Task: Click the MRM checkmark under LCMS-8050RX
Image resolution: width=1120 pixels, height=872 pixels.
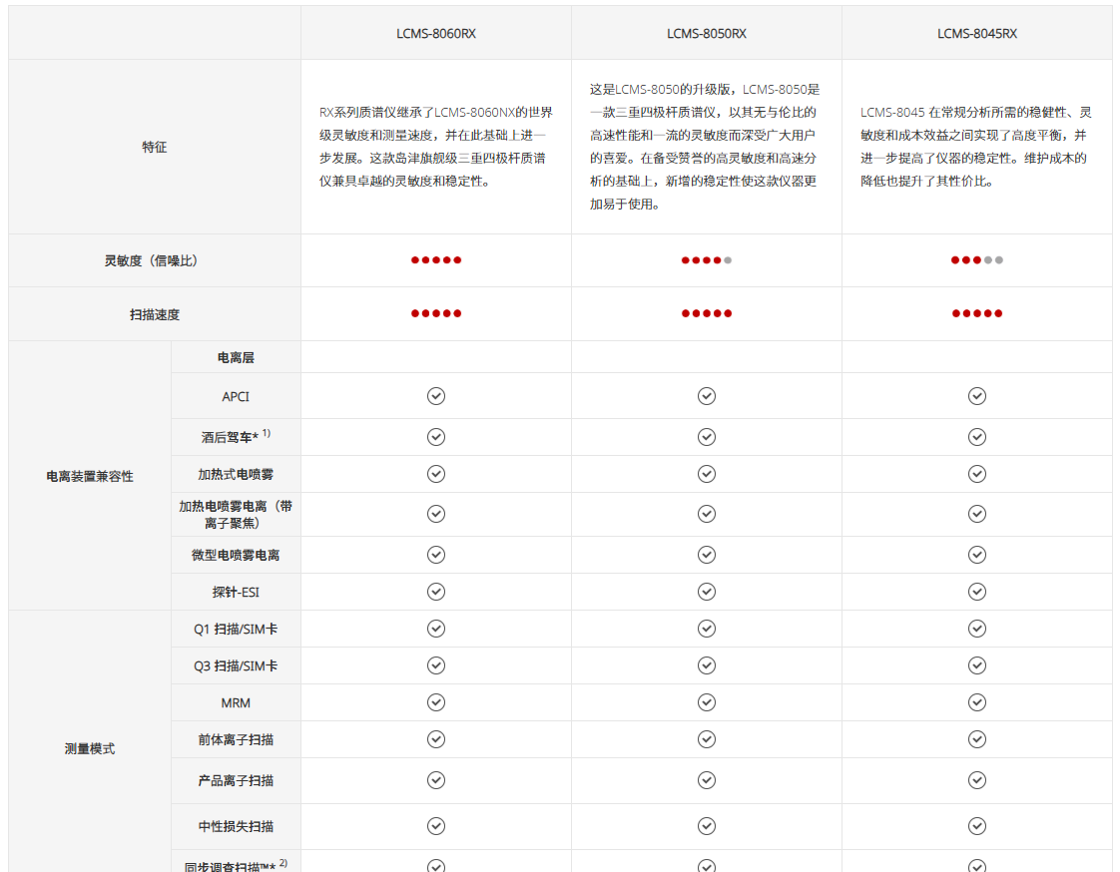Action: [x=706, y=701]
